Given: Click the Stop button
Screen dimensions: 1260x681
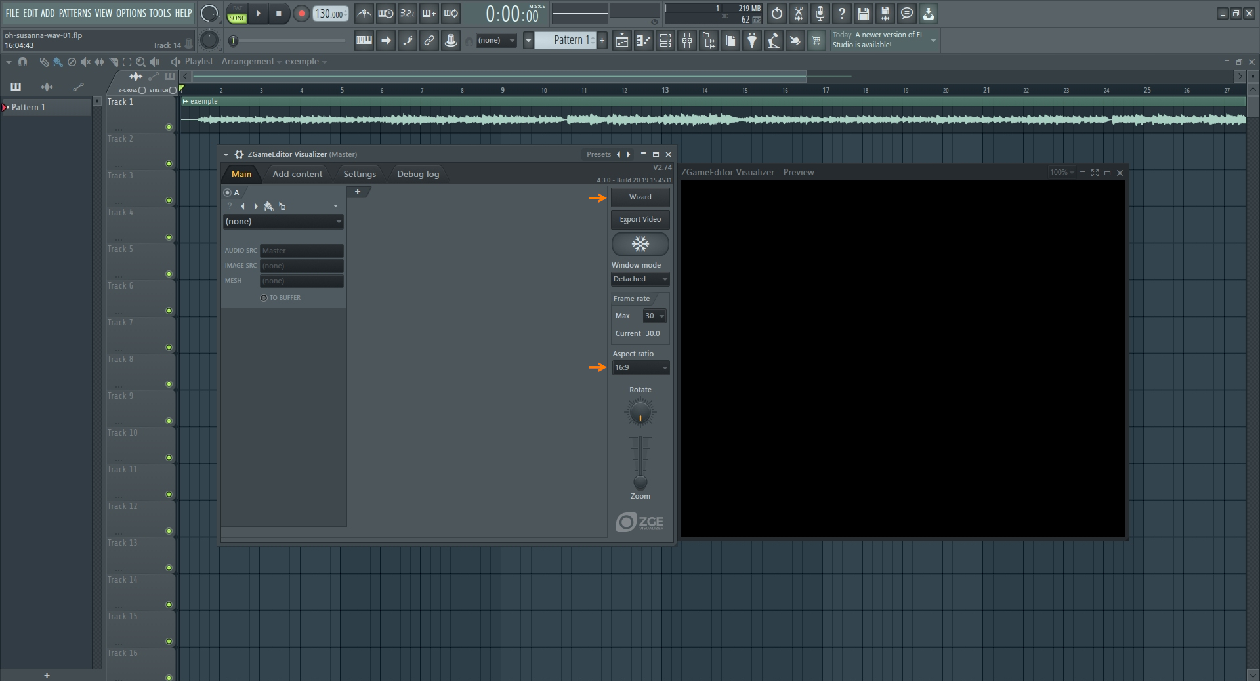Looking at the screenshot, I should click(279, 14).
